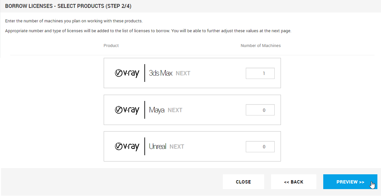
Task: Proceed with the Preview >> button
Action: point(350,182)
